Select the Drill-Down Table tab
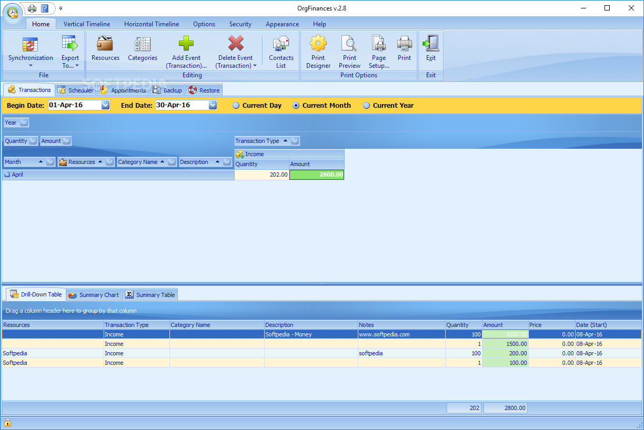 pos(36,294)
